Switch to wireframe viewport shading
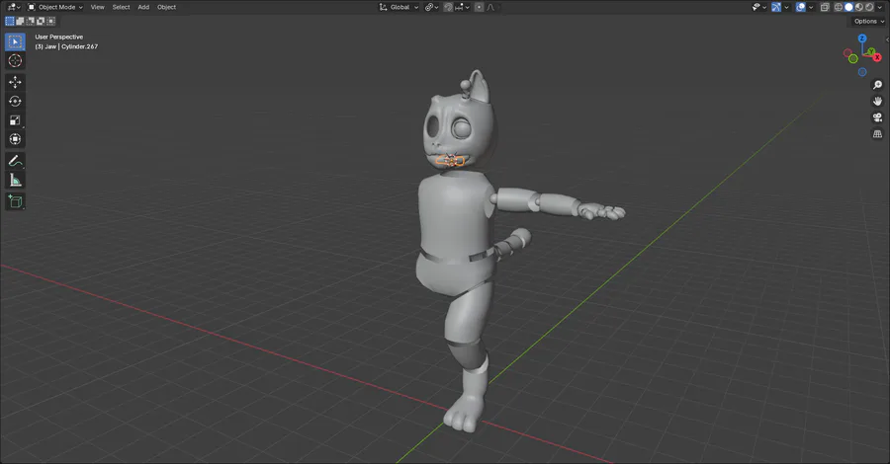Image resolution: width=890 pixels, height=464 pixels. pyautogui.click(x=839, y=7)
